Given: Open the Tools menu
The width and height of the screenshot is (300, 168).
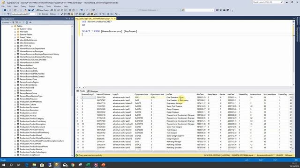Looking at the screenshot, I should (49, 6).
